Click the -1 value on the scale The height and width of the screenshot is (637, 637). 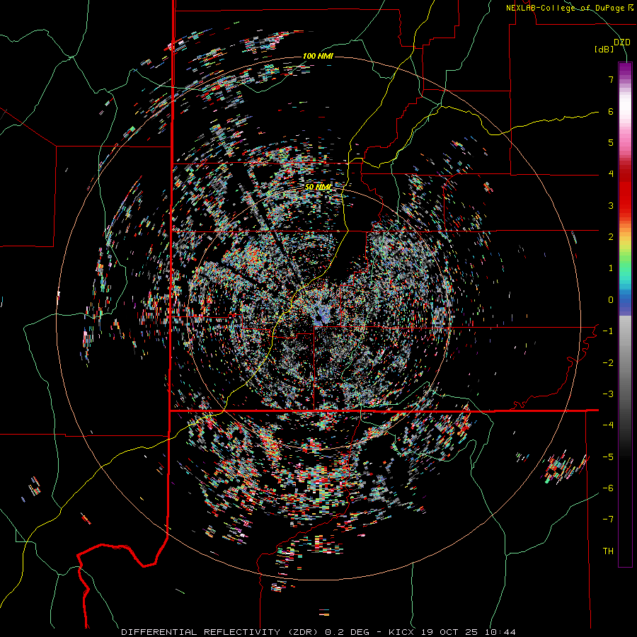point(608,331)
